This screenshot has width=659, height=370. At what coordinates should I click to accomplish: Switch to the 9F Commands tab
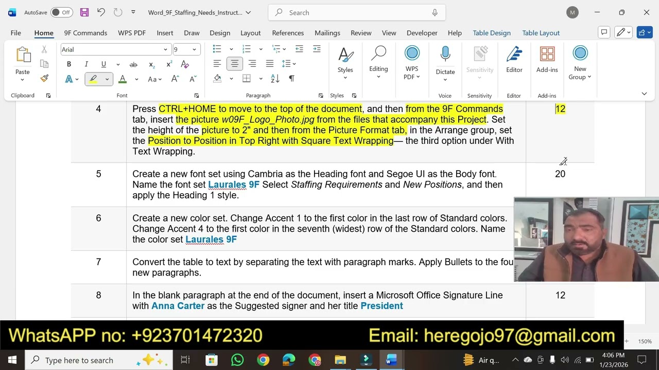[x=85, y=33]
